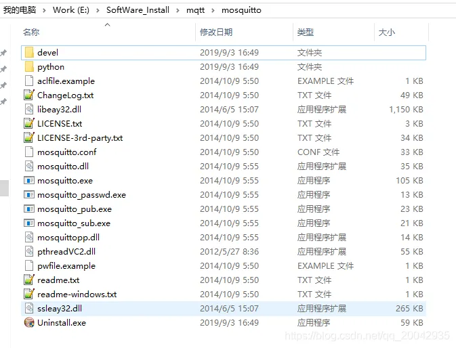Navigate to SoftWare_Install breadcrumb

tap(138, 10)
